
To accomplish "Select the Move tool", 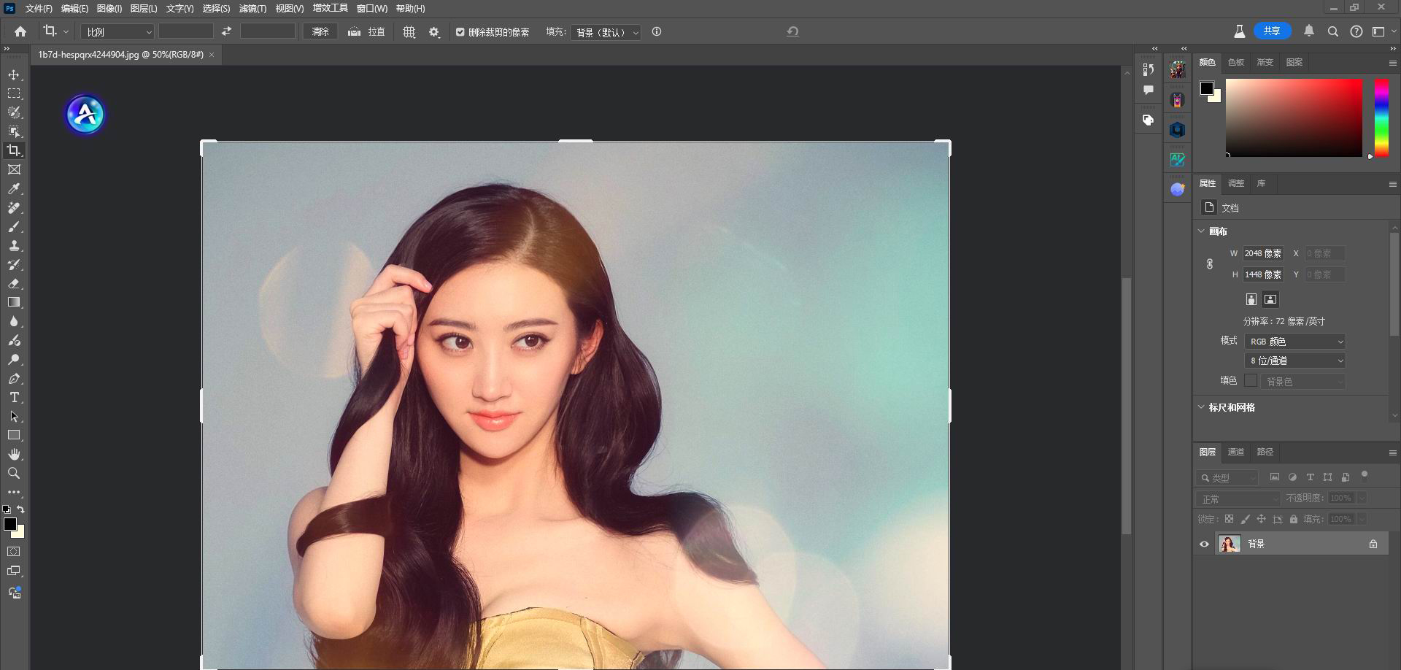I will pos(14,75).
